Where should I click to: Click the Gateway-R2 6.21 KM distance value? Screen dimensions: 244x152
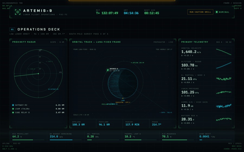[x=60, y=105]
